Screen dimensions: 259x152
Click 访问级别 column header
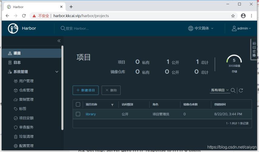click(127, 105)
